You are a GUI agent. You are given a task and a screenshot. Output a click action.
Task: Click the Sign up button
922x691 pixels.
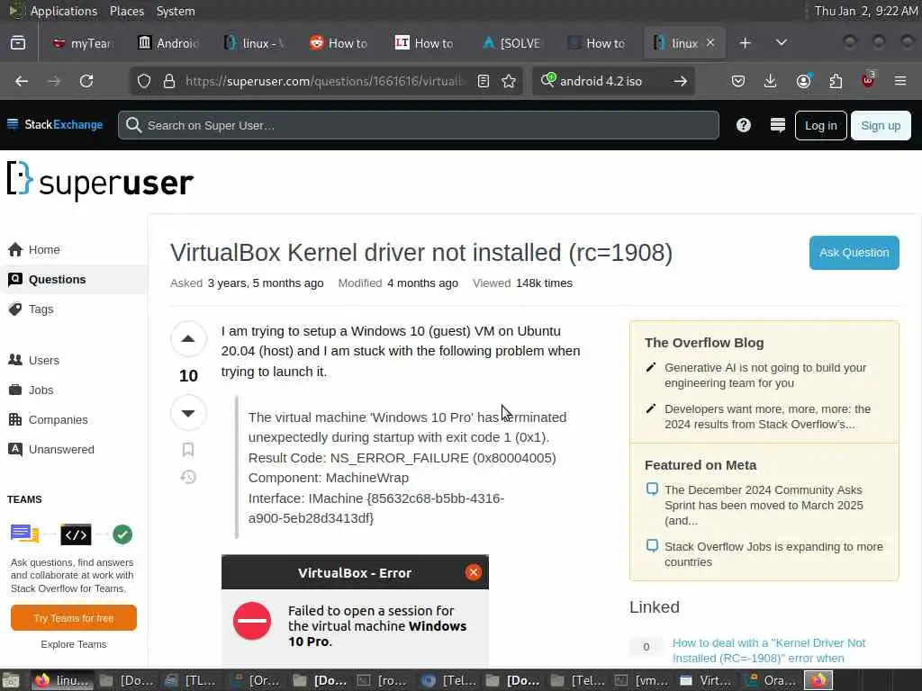[x=881, y=125]
